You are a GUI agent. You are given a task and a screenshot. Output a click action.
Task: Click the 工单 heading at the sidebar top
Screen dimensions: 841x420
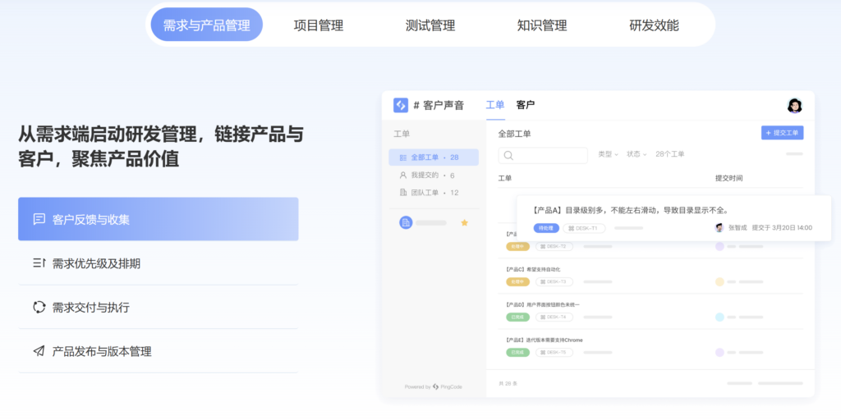click(402, 134)
